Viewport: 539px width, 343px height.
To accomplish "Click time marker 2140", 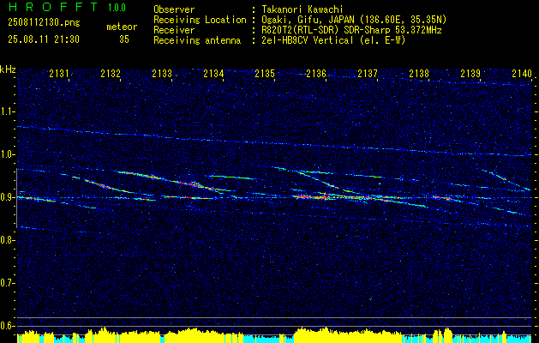I will pos(522,73).
